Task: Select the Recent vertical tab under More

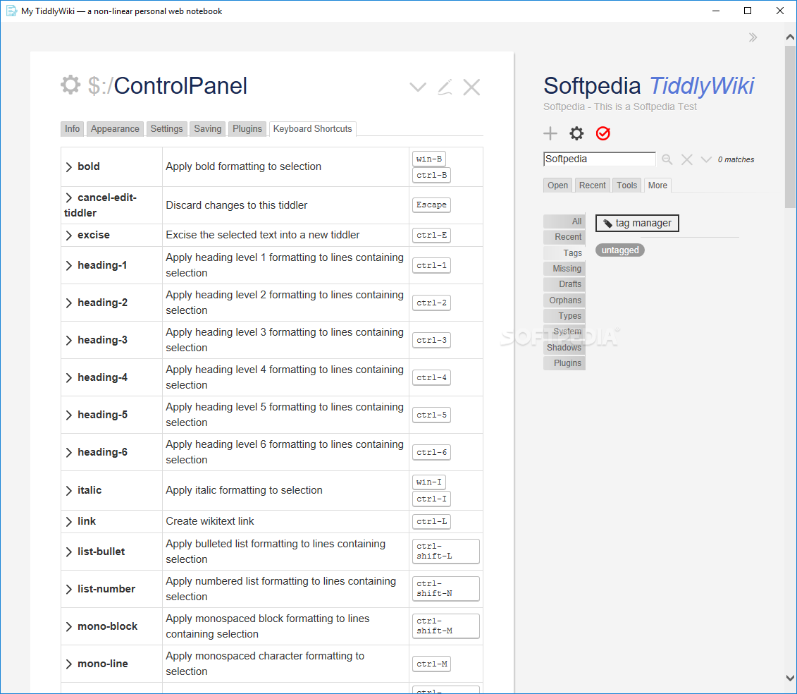Action: click(x=564, y=236)
